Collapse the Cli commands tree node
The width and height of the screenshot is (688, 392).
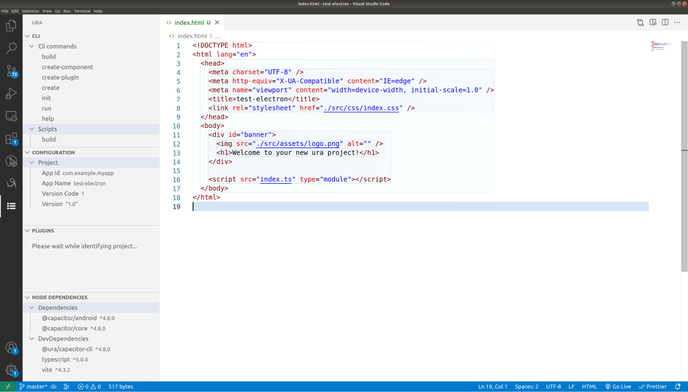tap(91, 46)
